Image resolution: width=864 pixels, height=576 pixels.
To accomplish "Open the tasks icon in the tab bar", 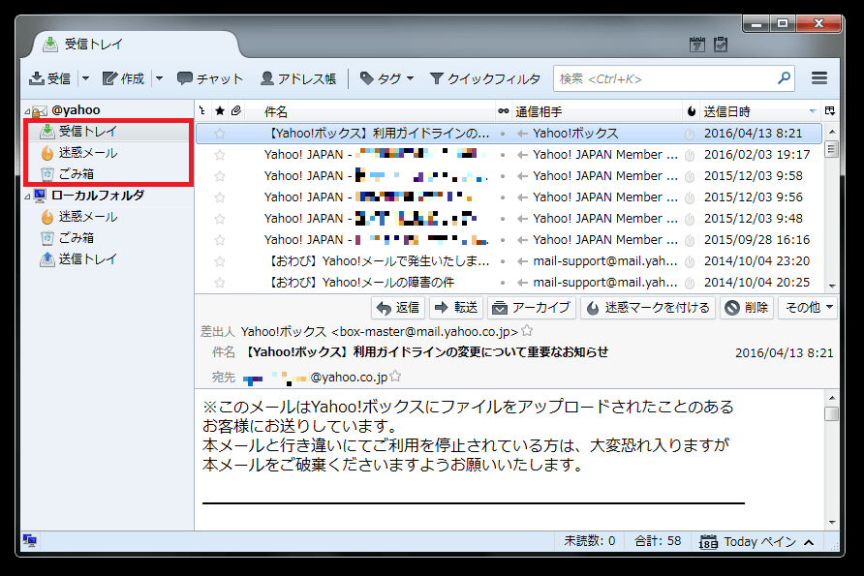I will pos(720,44).
